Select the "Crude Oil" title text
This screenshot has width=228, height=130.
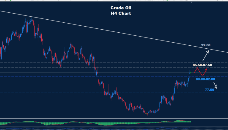pos(121,8)
